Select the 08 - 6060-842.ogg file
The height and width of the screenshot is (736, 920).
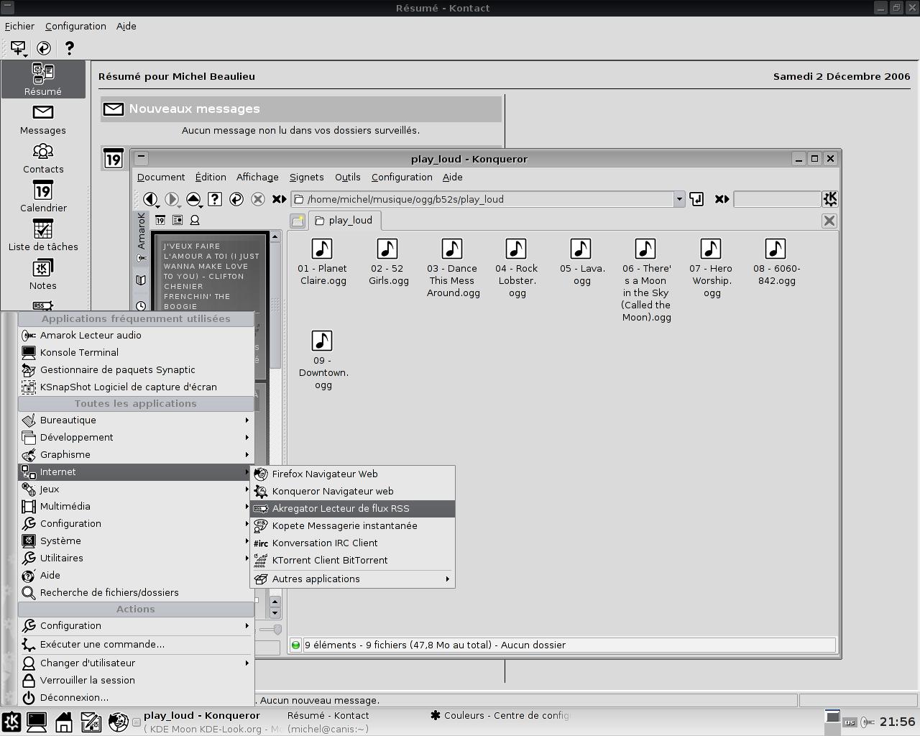click(x=776, y=262)
